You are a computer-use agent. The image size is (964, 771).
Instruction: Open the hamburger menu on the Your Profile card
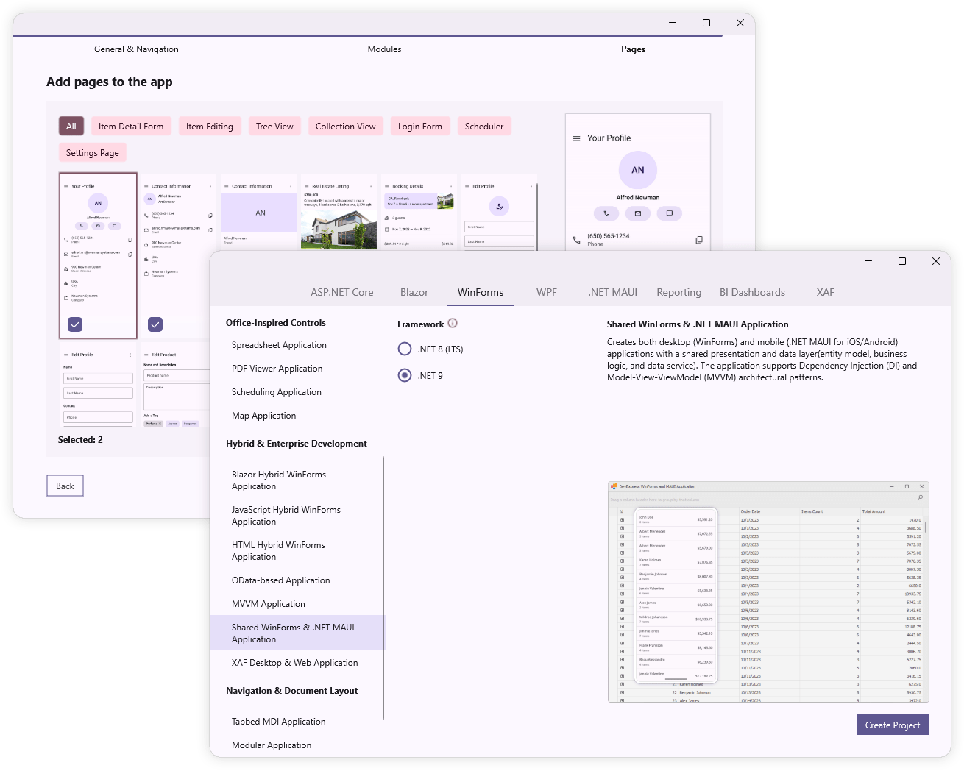[578, 138]
